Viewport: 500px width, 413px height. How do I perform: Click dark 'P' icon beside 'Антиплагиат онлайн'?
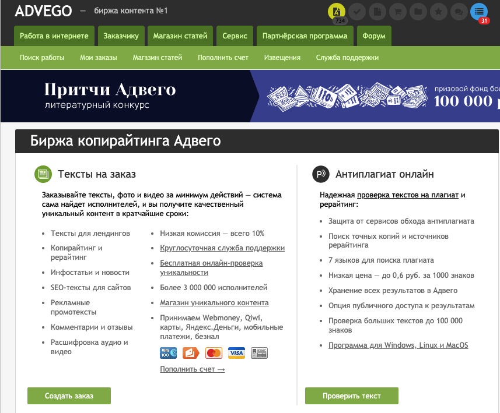click(321, 174)
